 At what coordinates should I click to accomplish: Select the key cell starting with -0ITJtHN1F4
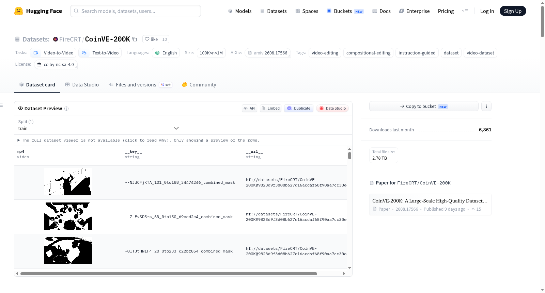point(183,251)
